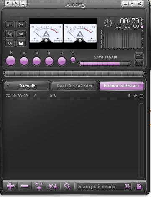This screenshot has width=151, height=197.
Task: Click the magnifier search icon
Action: [67, 186]
